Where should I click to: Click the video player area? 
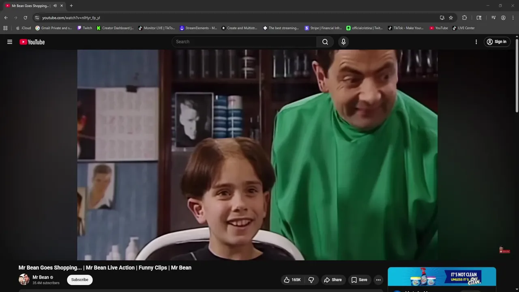257,155
